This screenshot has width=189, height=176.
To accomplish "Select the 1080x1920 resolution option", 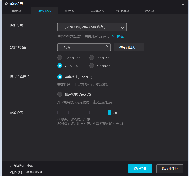I will (60, 58).
